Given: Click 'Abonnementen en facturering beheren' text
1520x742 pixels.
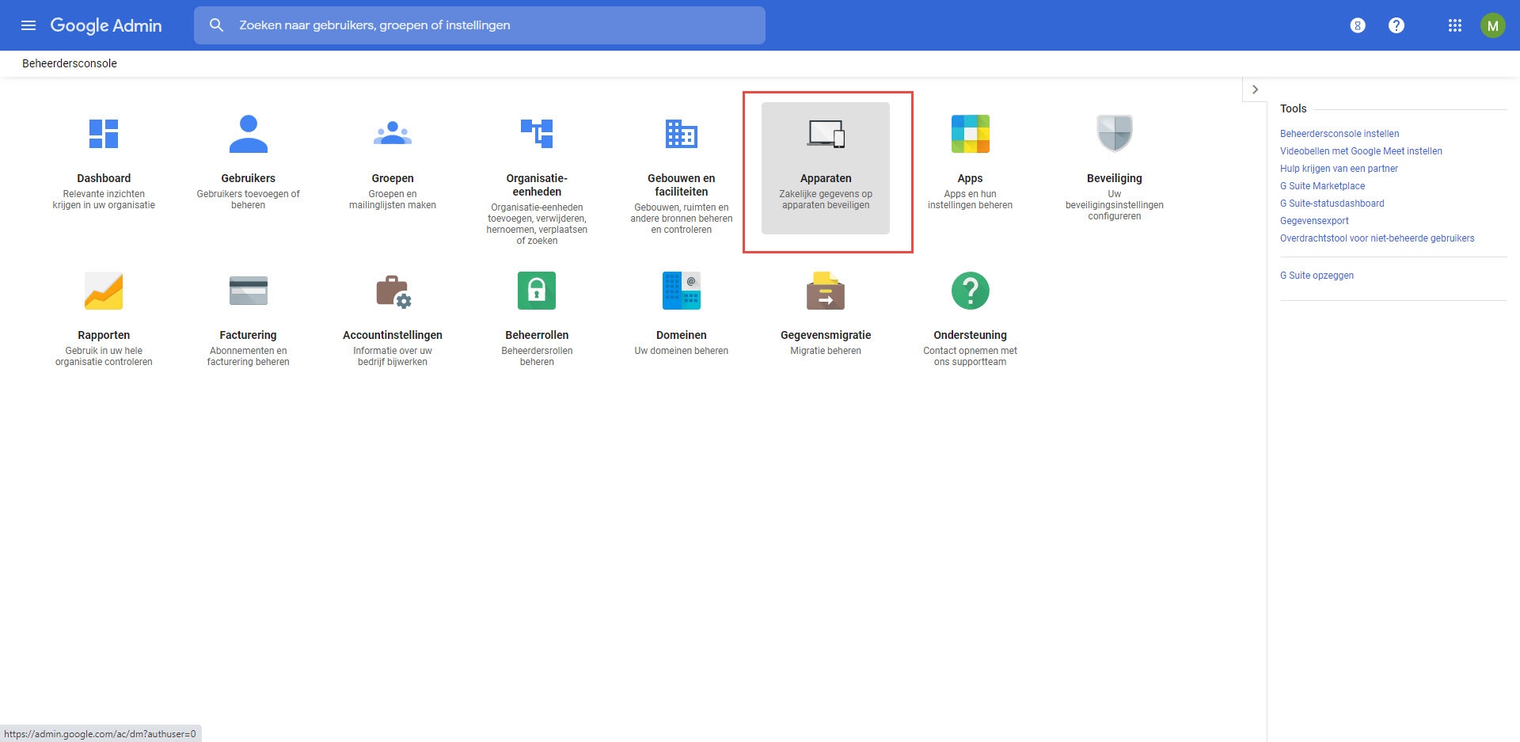Looking at the screenshot, I should click(249, 356).
